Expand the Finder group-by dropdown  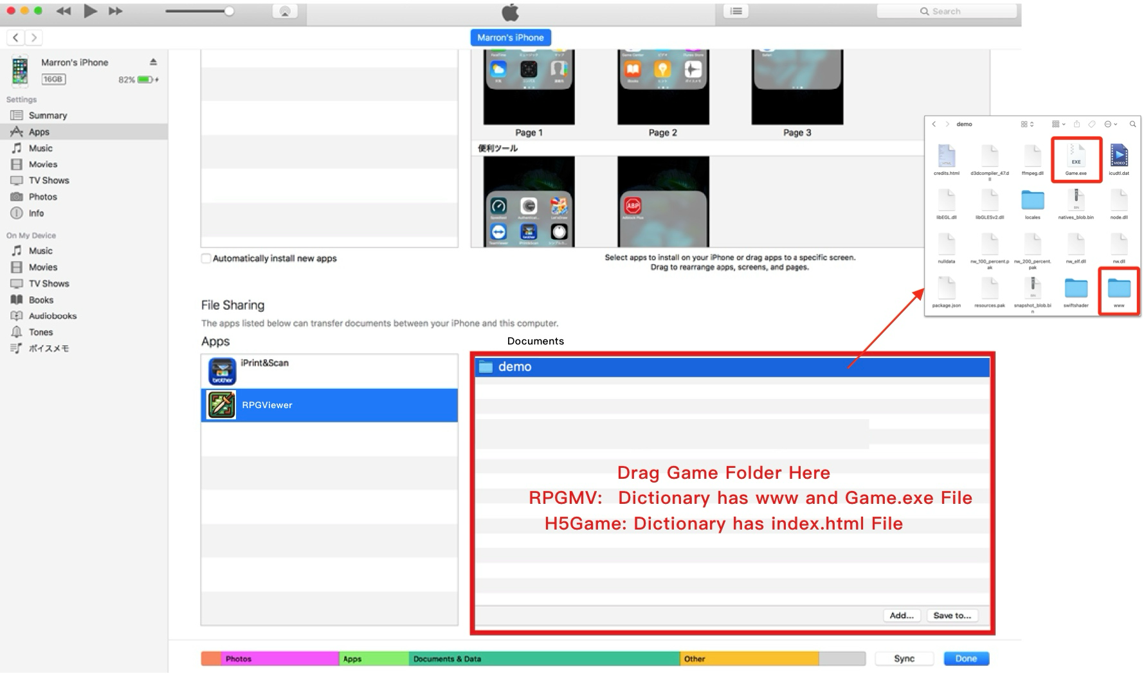point(1058,124)
